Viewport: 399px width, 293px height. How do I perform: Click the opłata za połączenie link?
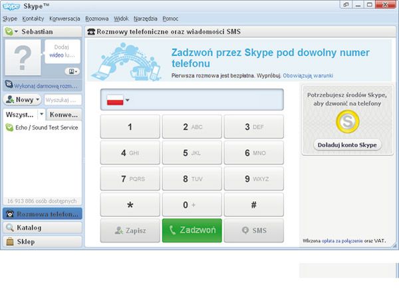[342, 240]
